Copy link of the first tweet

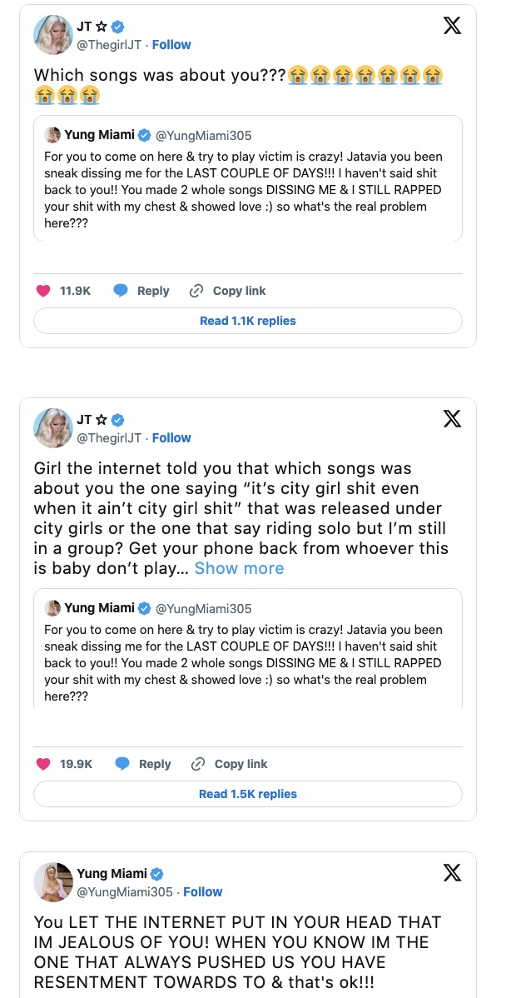click(228, 291)
